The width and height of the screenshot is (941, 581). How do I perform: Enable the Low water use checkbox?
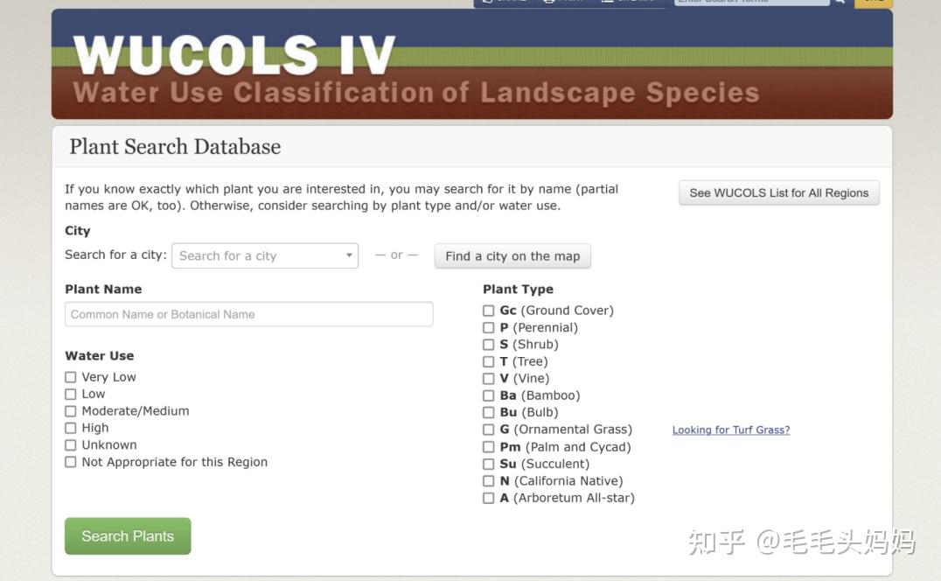71,394
